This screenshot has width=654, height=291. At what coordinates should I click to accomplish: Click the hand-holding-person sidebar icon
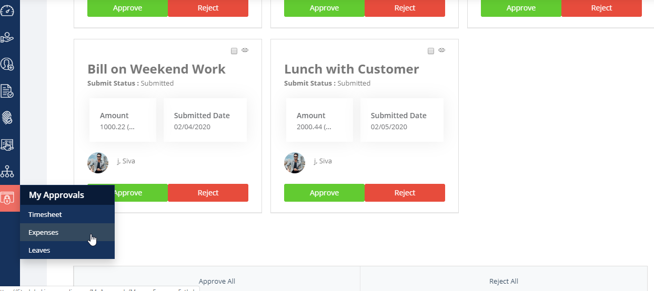click(7, 37)
